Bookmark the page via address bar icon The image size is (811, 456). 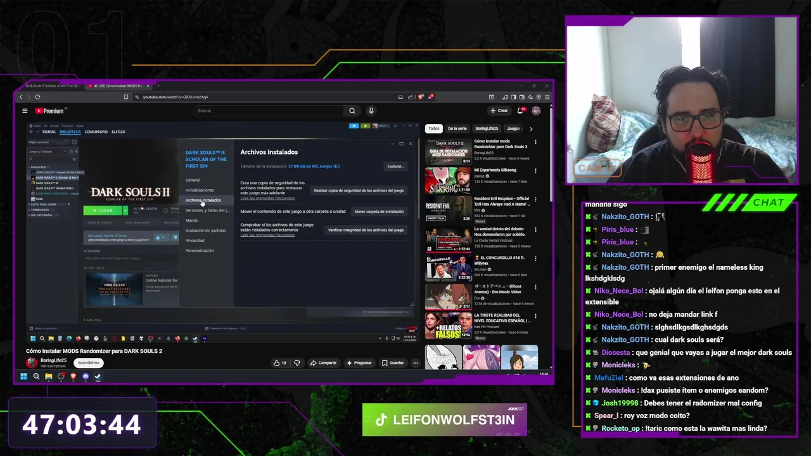click(126, 97)
